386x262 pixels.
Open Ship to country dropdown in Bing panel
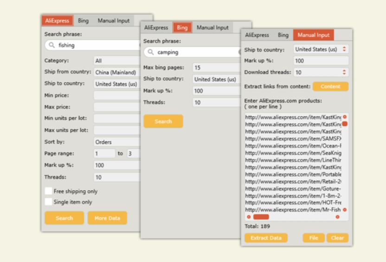pyautogui.click(x=217, y=79)
